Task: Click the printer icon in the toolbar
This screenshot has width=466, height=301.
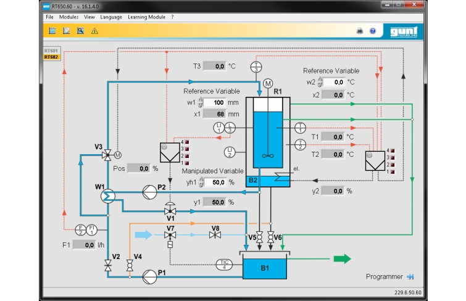Action: (x=360, y=30)
